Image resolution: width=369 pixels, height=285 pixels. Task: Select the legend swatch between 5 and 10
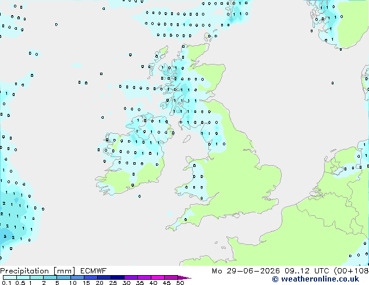63,277
